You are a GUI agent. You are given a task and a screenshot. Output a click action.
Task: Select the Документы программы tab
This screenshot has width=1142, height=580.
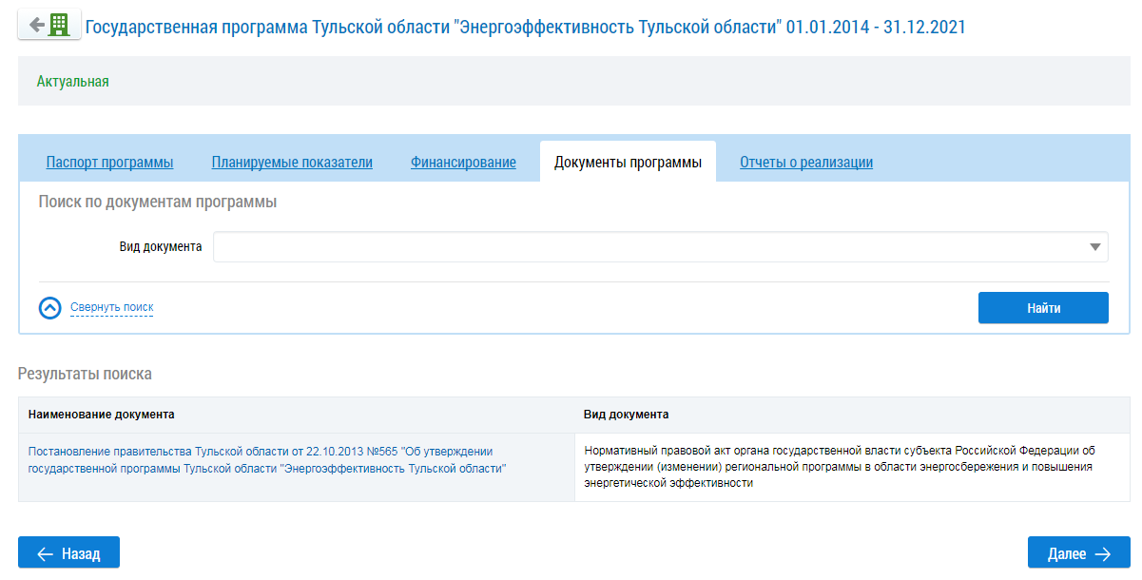click(x=628, y=163)
